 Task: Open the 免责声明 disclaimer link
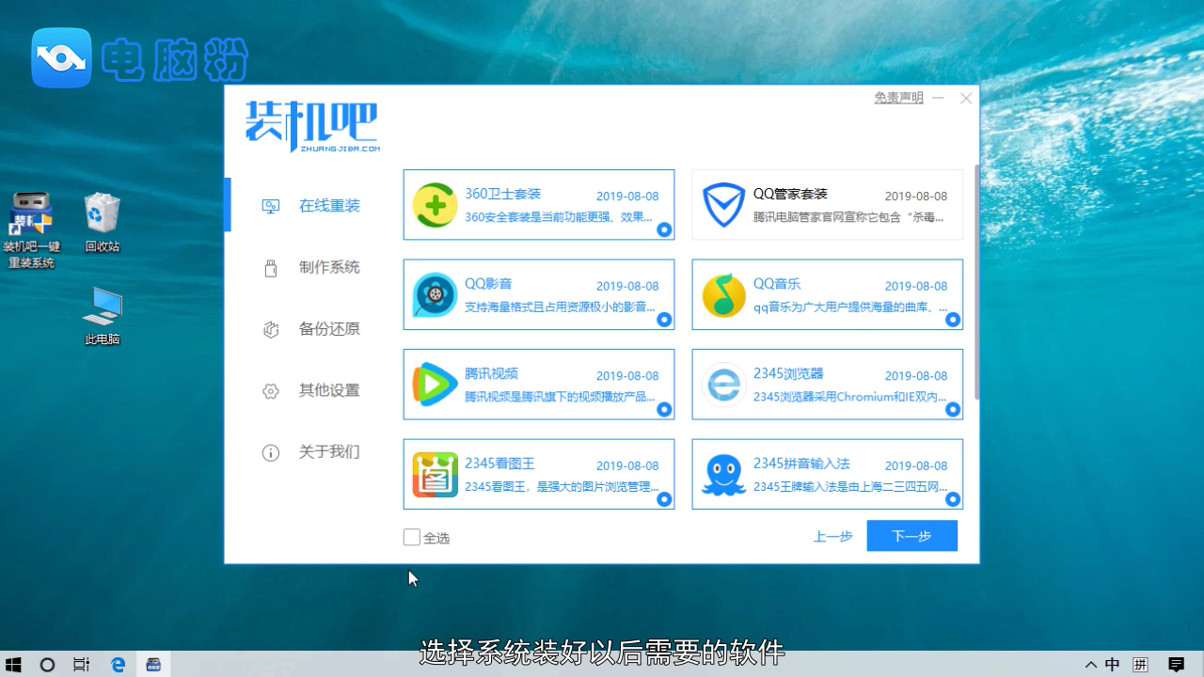tap(898, 98)
